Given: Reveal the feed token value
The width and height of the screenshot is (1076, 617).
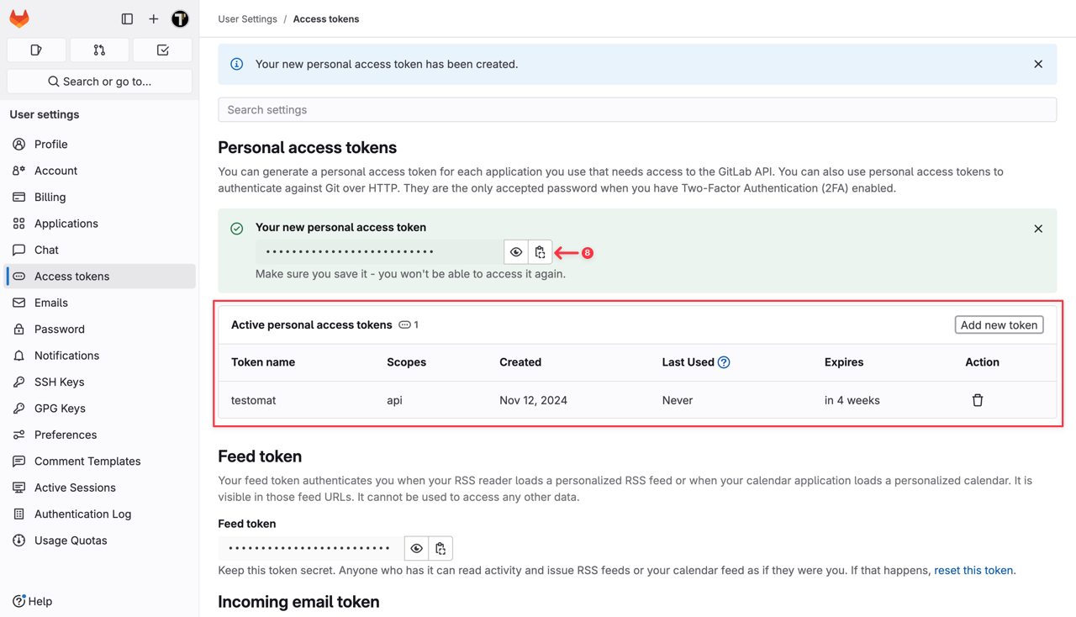Looking at the screenshot, I should click(416, 547).
